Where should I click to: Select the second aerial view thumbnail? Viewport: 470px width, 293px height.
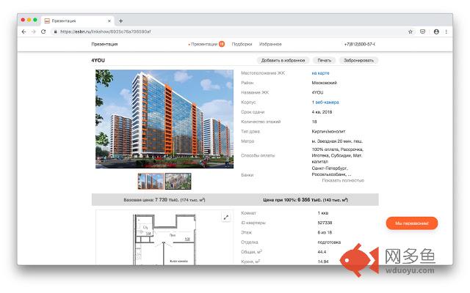(x=178, y=181)
